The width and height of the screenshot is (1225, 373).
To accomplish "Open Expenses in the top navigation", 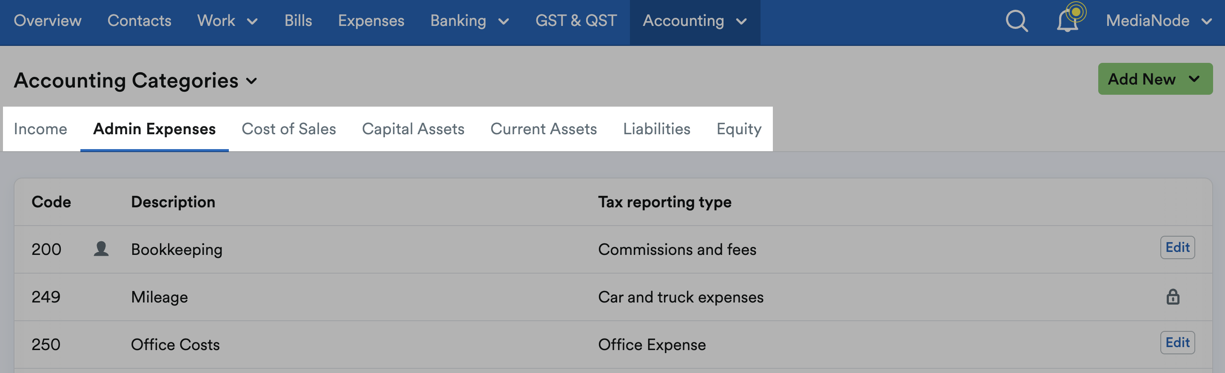I will pyautogui.click(x=371, y=21).
